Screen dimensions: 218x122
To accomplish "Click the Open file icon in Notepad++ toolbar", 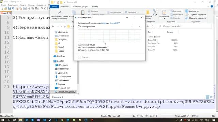I will [x=6, y=8].
